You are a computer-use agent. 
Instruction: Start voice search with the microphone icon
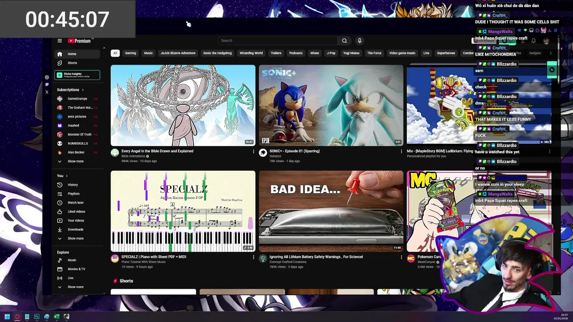[x=359, y=41]
